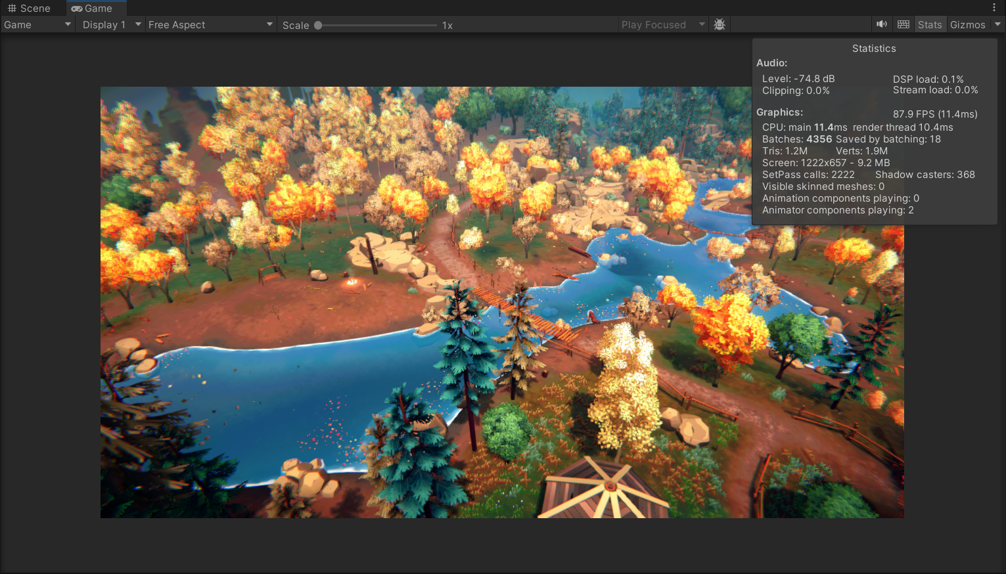1006x574 pixels.
Task: Click the Shadow casters: 368 text
Action: tap(925, 175)
